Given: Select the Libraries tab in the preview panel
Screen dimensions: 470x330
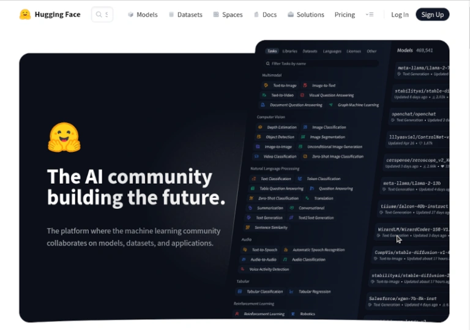Looking at the screenshot, I should coord(290,51).
